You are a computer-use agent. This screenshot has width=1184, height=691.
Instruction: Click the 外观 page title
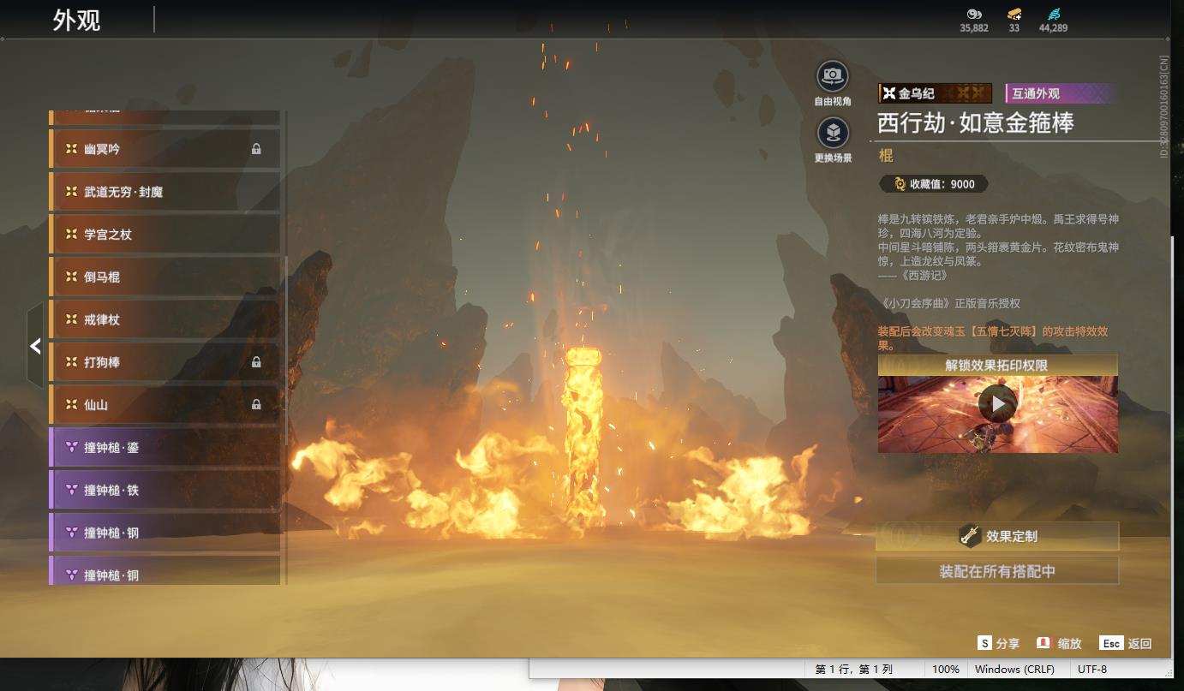click(77, 20)
